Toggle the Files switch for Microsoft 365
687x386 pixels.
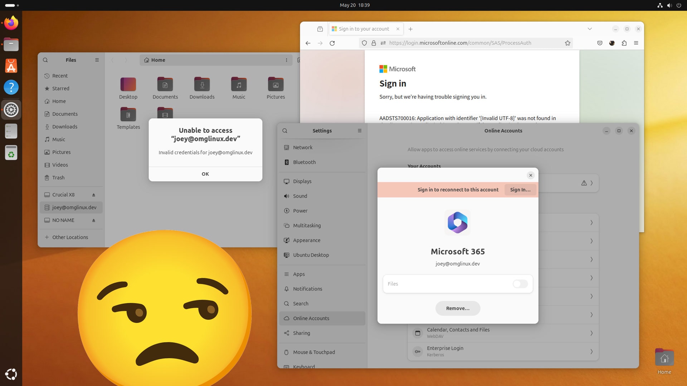pos(520,284)
